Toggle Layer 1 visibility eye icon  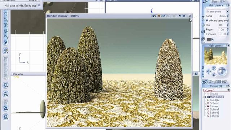pyautogui.click(x=228, y=90)
